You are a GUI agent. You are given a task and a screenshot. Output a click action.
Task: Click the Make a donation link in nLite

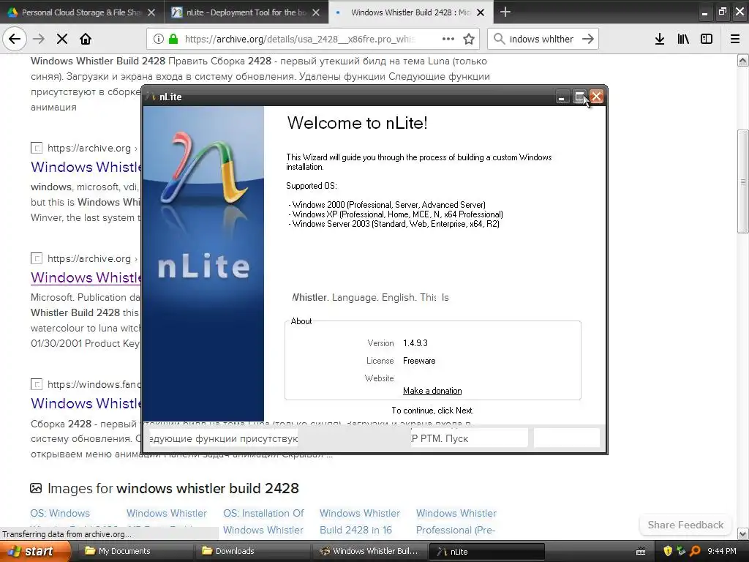[x=432, y=391]
